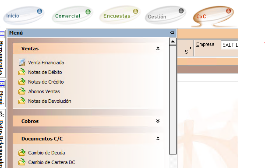The width and height of the screenshot is (265, 168).
Task: Click the menu scrollbar up arrow
Action: coord(173,42)
